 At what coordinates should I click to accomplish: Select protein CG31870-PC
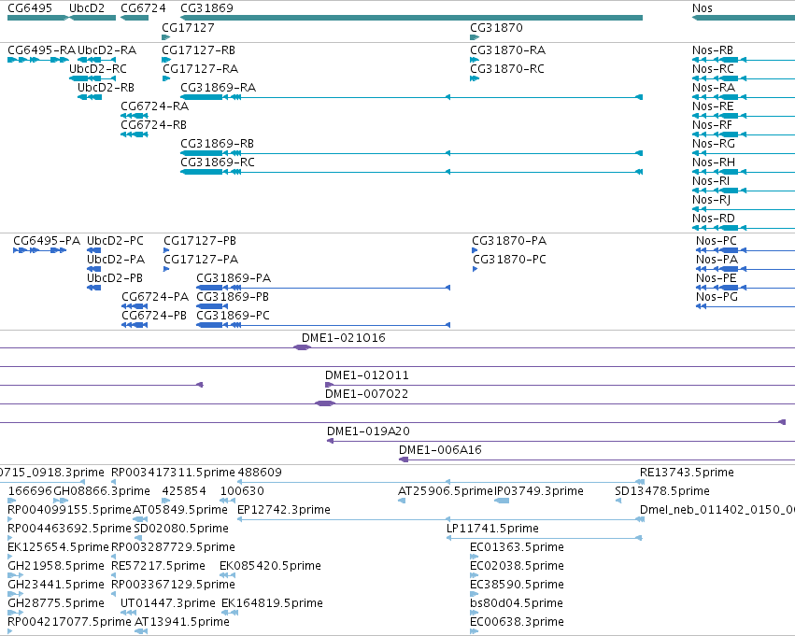point(509,260)
